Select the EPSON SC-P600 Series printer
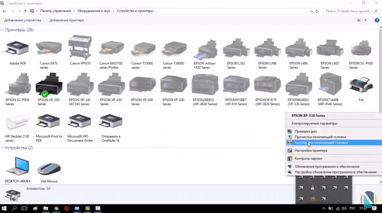382x213 pixels. coord(361,48)
